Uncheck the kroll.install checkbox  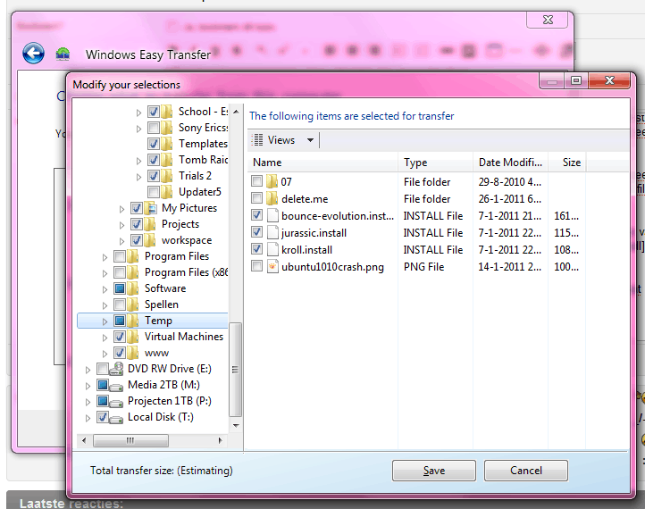pyautogui.click(x=256, y=249)
